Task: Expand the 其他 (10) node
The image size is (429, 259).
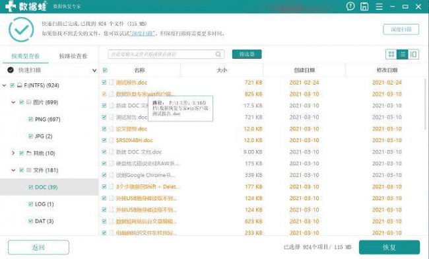Action: click(x=13, y=153)
